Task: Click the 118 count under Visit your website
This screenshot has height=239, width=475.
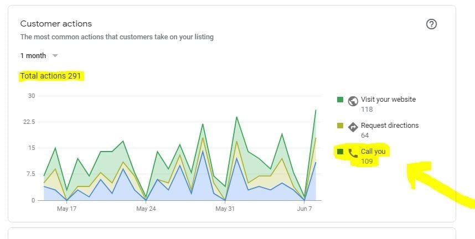Action: point(366,110)
